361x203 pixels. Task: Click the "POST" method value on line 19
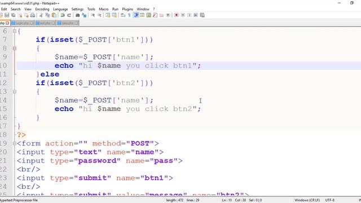coord(140,143)
